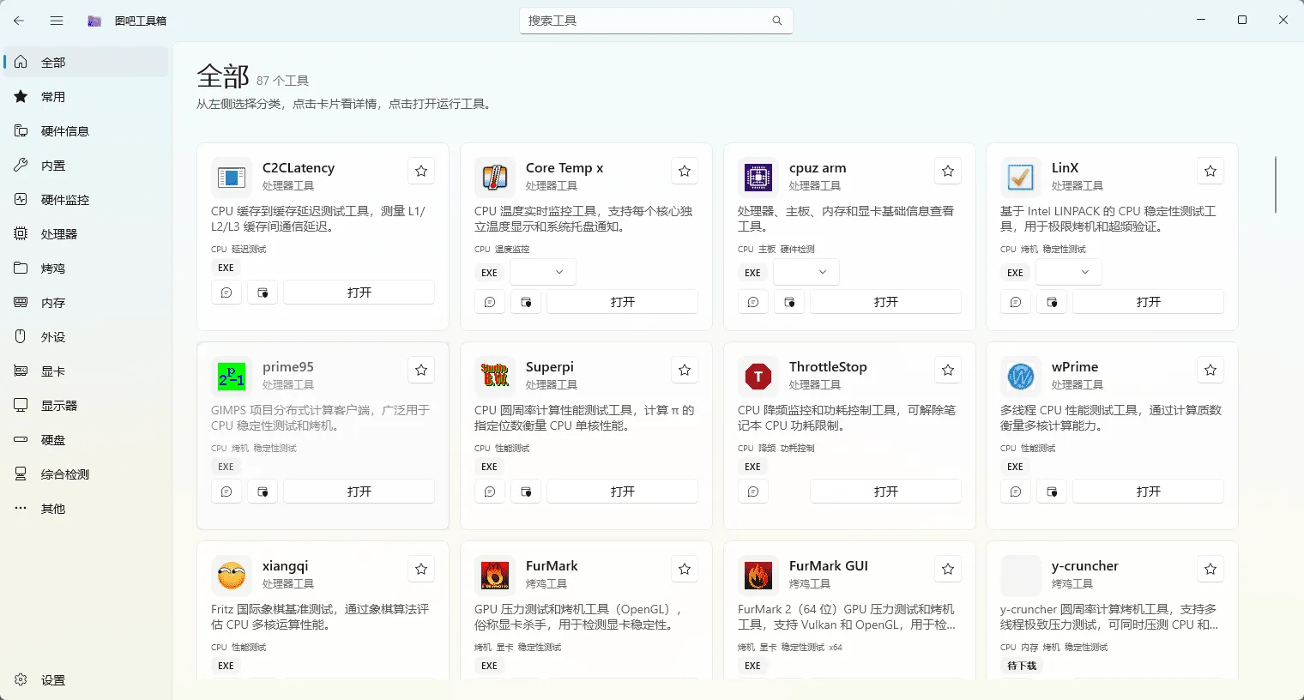
Task: Click the back arrow in title bar
Action: pos(19,21)
